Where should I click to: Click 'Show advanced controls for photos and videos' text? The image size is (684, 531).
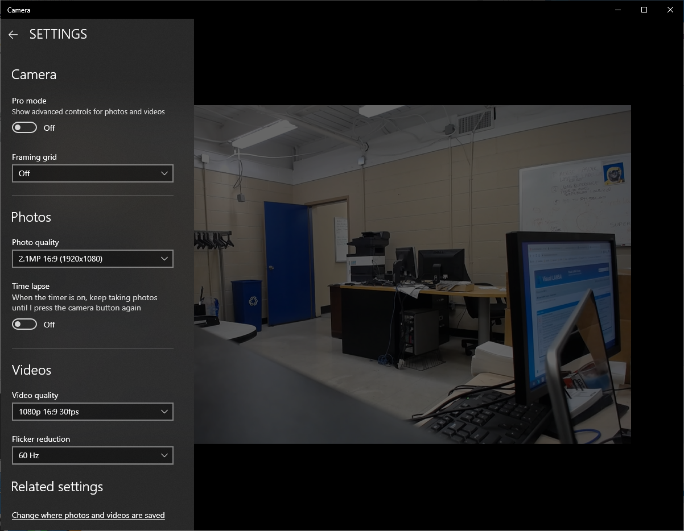coord(88,111)
